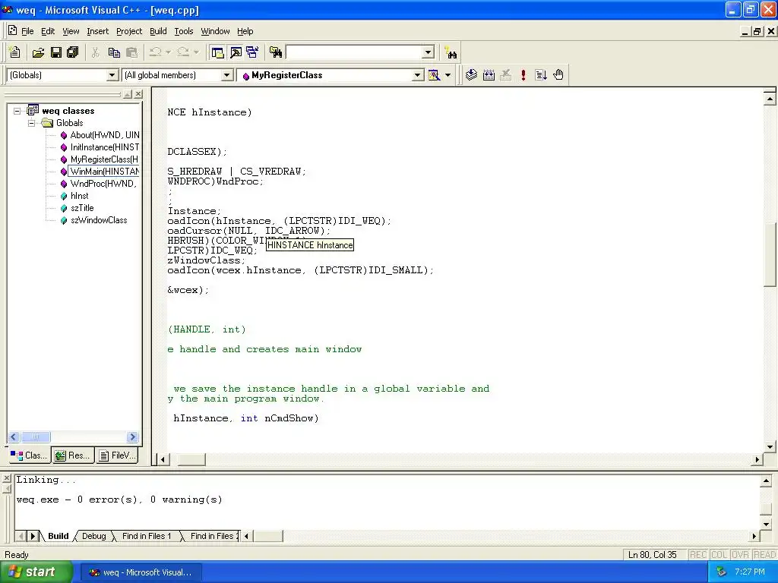This screenshot has height=583, width=778.
Task: Open the MyRegisterClass members dropdown
Action: tap(418, 75)
